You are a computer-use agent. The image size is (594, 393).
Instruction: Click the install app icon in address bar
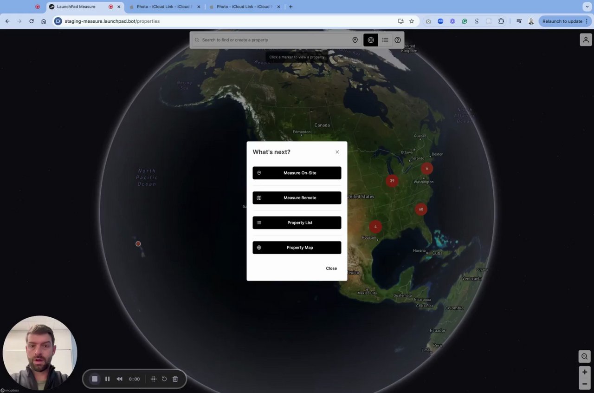[x=401, y=21]
